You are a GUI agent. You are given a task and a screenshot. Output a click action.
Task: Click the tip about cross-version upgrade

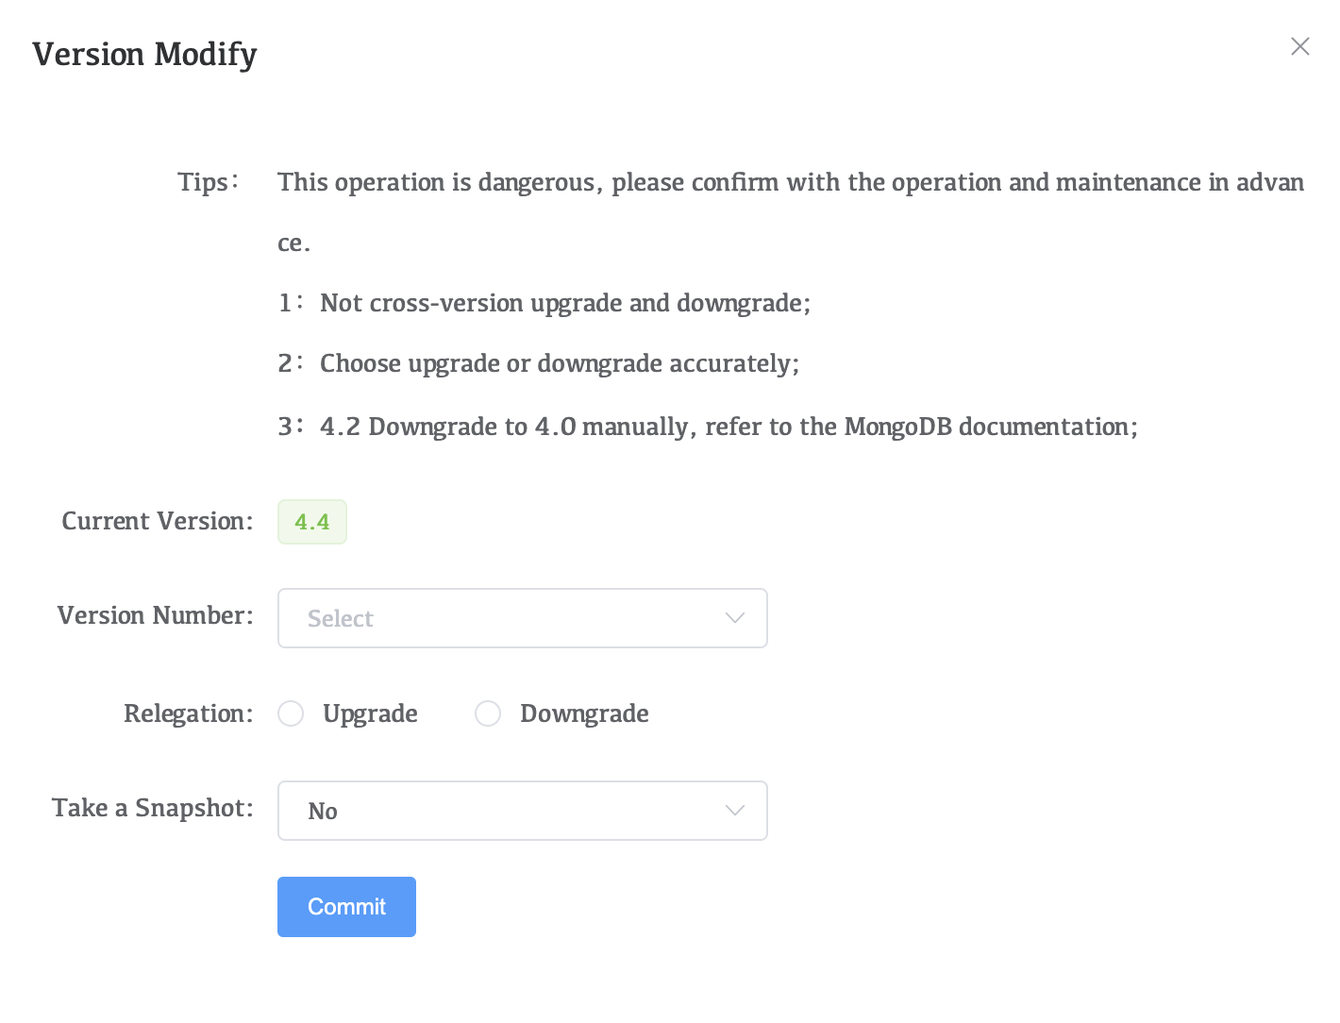coord(564,303)
